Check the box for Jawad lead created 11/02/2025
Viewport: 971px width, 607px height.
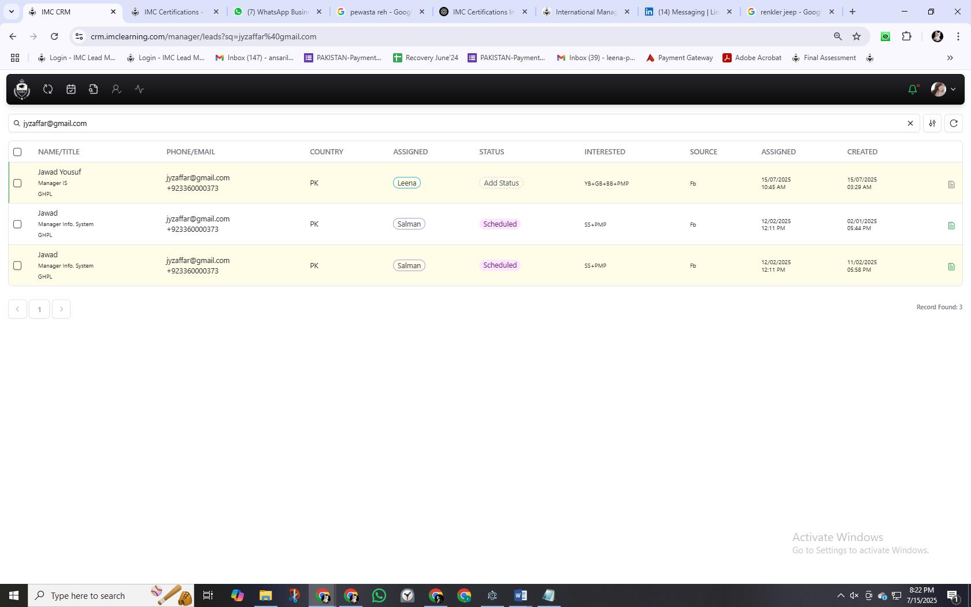17,266
